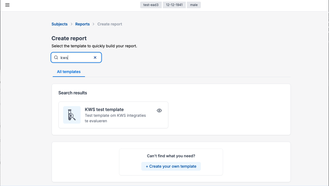Click the 12-12-1941 birthdate tag
329x186 pixels.
[x=174, y=5]
